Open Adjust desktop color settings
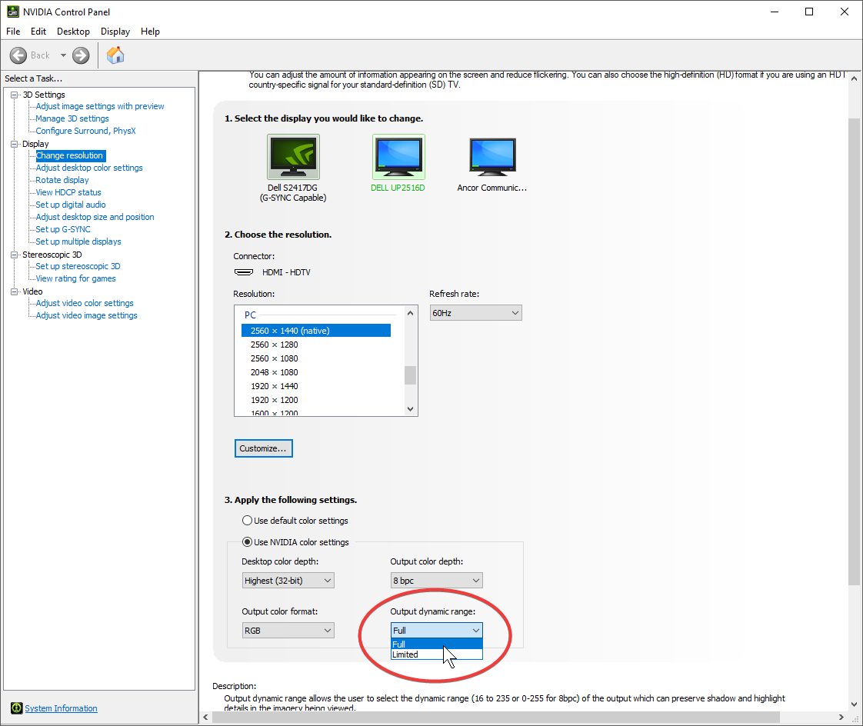The image size is (863, 726). tap(89, 168)
